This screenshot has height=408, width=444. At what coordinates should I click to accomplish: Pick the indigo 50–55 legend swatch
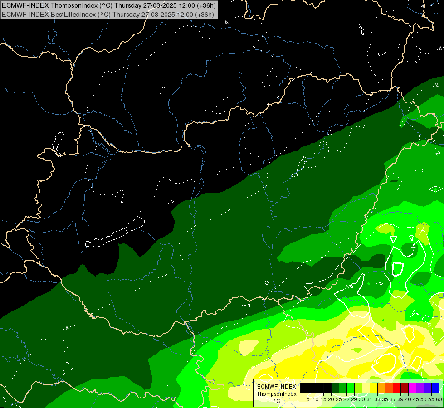tap(428, 388)
